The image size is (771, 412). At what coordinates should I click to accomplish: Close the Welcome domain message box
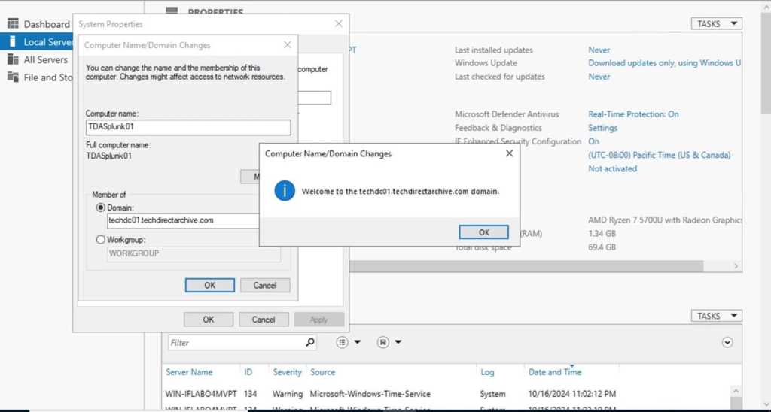click(510, 153)
